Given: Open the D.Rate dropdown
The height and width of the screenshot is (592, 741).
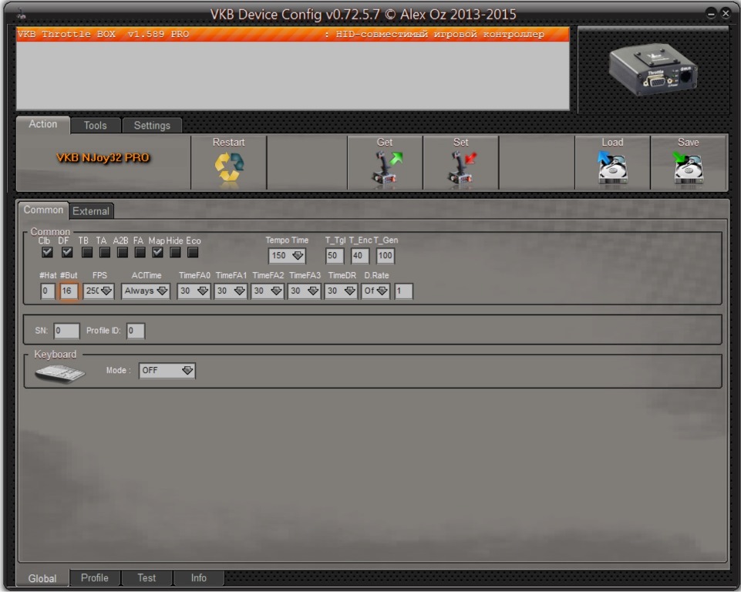Looking at the screenshot, I should [376, 291].
